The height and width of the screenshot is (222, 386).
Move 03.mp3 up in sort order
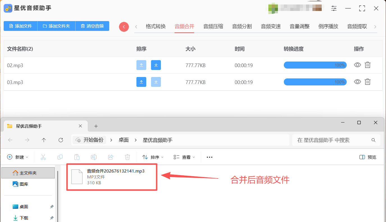tap(141, 82)
